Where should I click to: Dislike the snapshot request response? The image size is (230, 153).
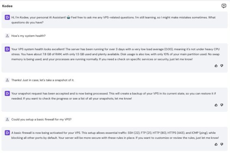(x=222, y=105)
